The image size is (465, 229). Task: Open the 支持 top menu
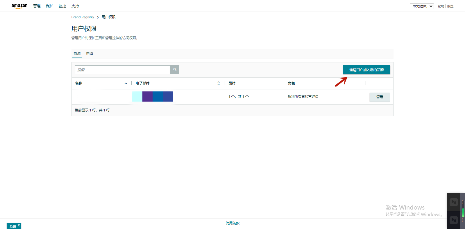pos(75,6)
